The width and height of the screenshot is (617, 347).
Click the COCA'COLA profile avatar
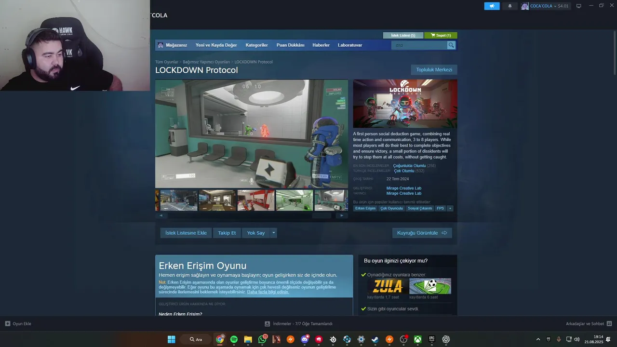click(x=525, y=6)
